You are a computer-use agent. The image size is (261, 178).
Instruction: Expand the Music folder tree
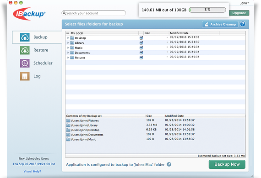(x=68, y=48)
